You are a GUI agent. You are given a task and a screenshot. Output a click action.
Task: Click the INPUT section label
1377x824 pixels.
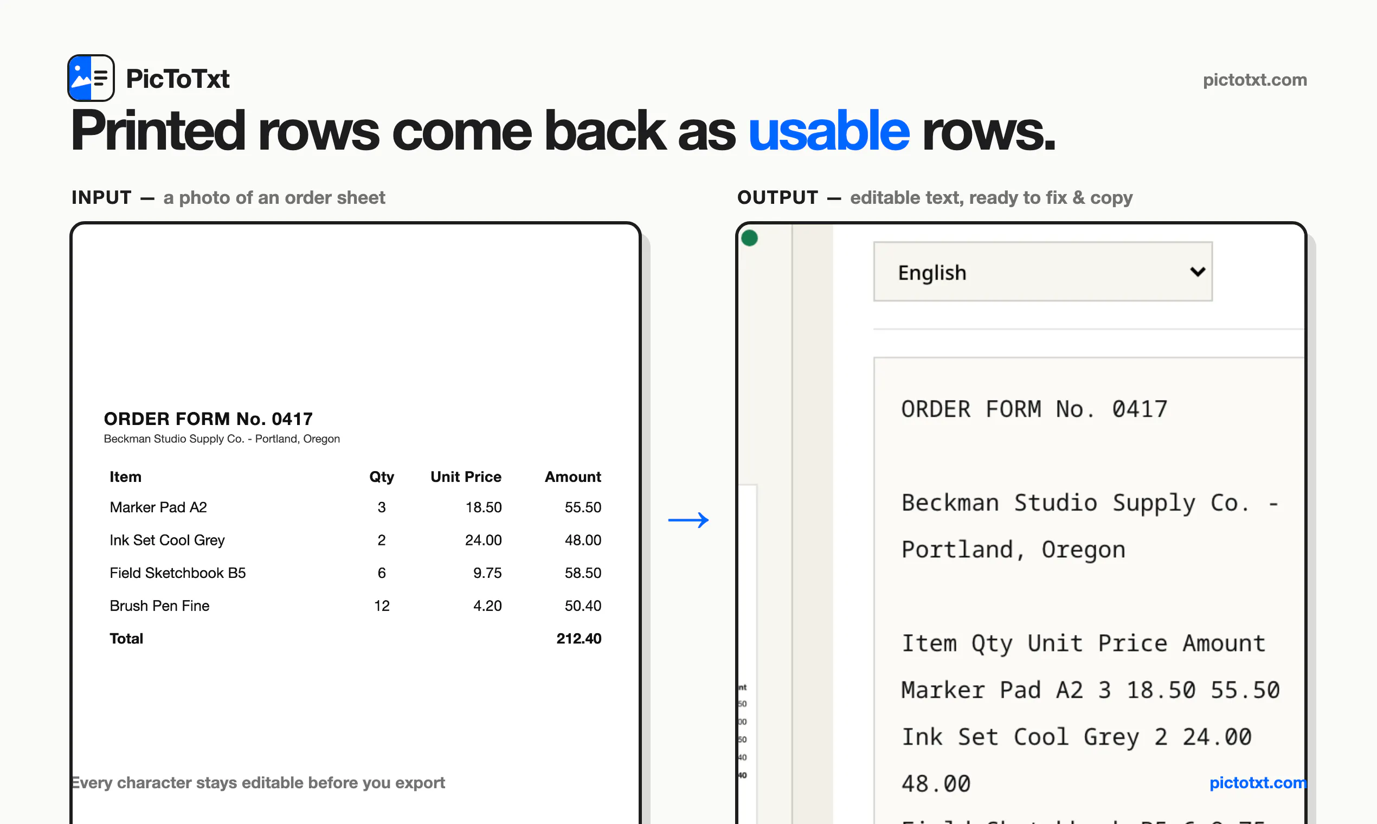101,197
